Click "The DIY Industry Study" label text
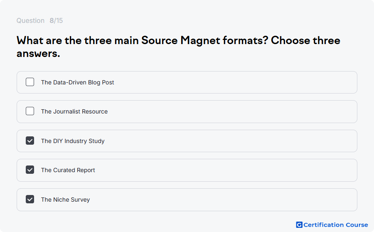The image size is (374, 232). click(73, 141)
